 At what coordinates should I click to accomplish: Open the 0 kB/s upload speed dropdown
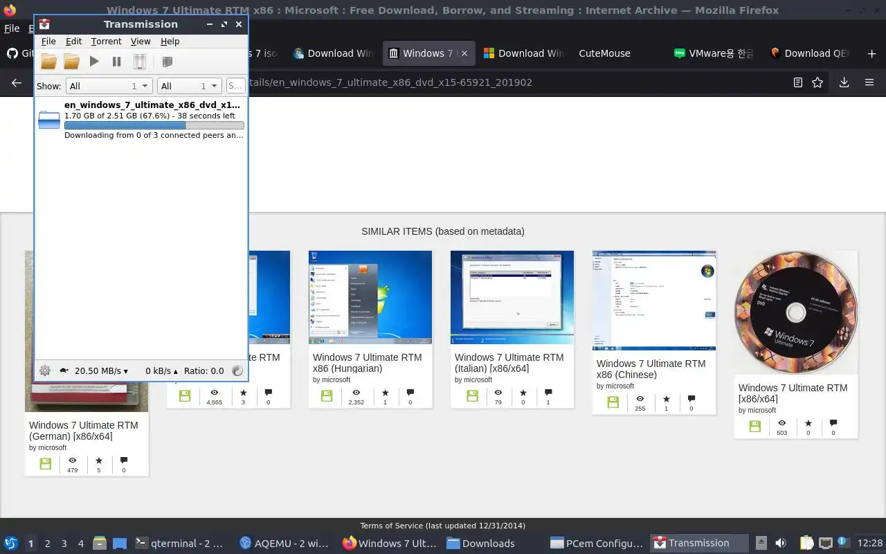(161, 371)
